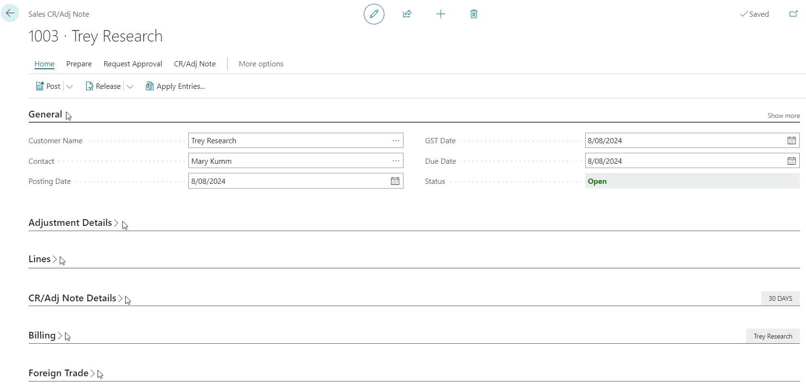Click the 30 DAYS summary value
Viewport: 806px width, 392px height.
(780, 298)
